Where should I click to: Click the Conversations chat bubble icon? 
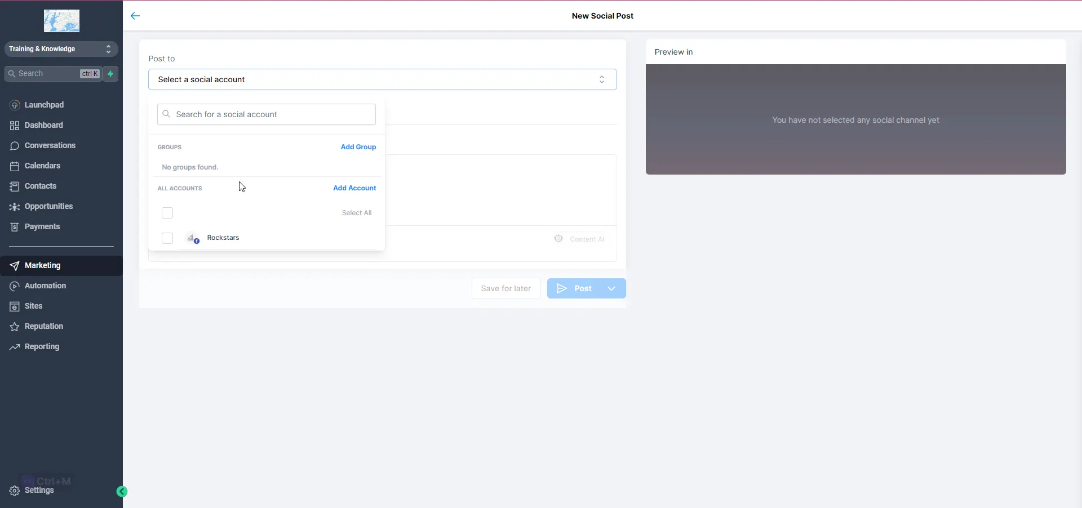(15, 146)
